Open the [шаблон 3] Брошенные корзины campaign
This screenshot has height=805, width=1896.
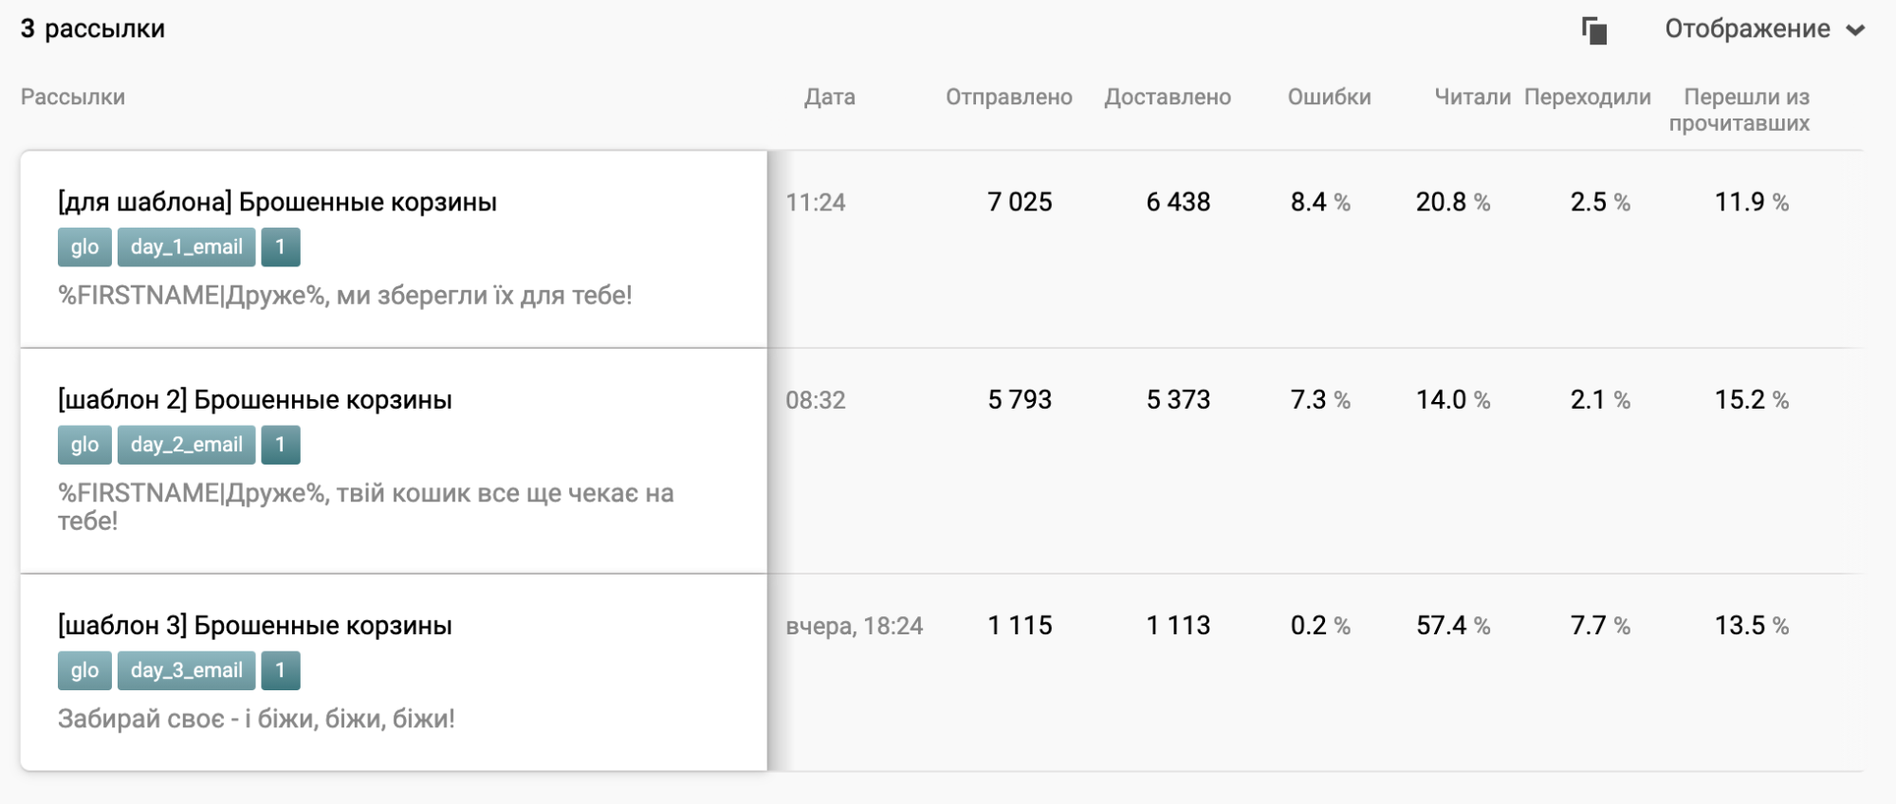[254, 626]
